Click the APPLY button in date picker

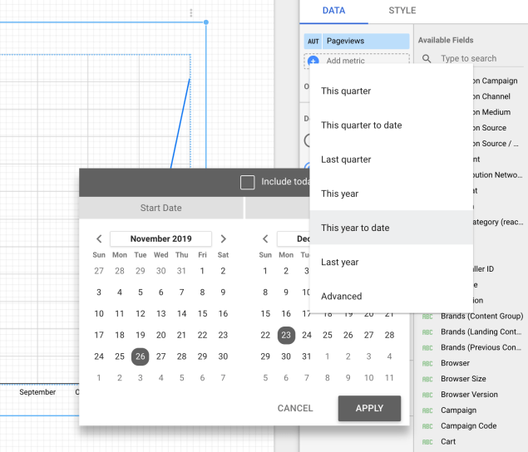tap(369, 408)
